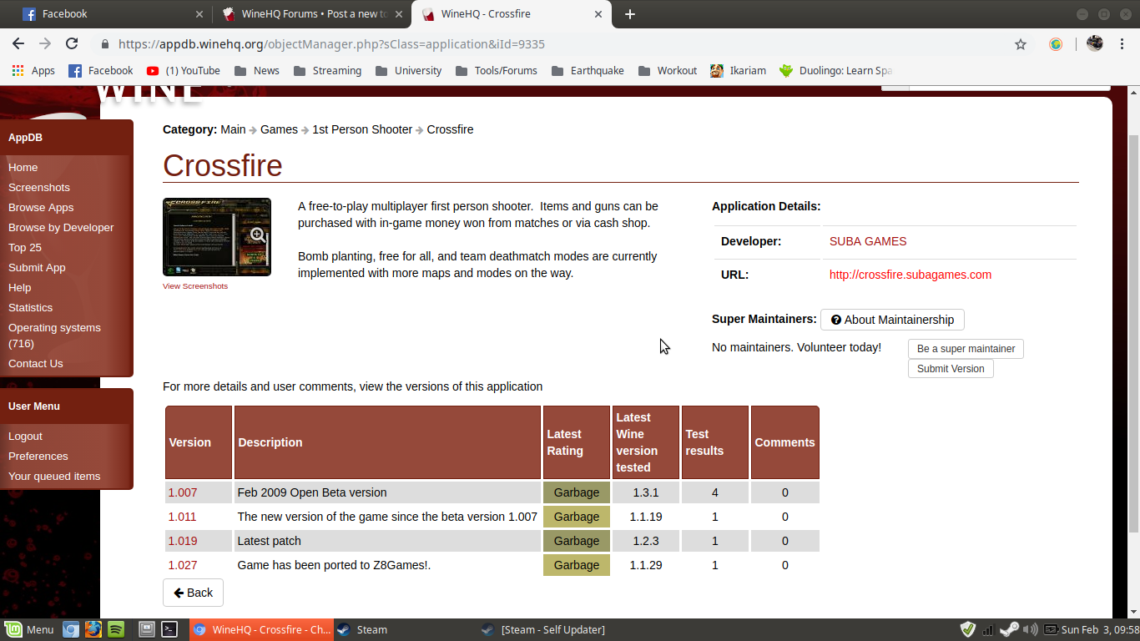Open Tools/Forums bookmarks folder
The height and width of the screenshot is (641, 1140).
(496, 71)
